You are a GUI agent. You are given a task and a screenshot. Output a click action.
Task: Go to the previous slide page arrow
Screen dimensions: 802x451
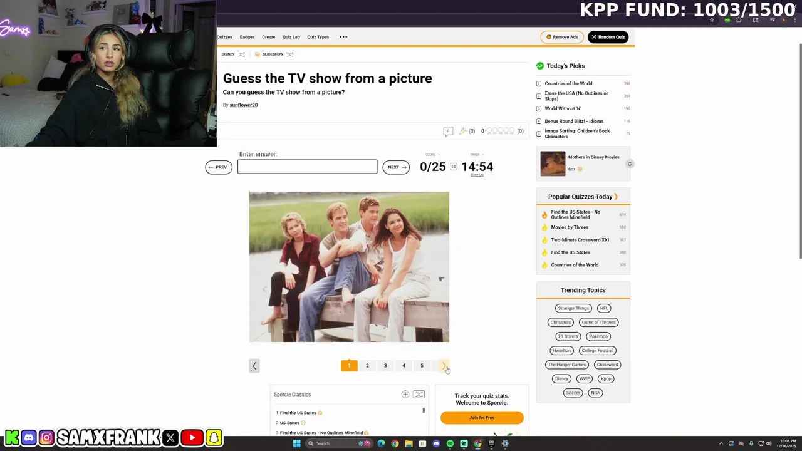254,366
